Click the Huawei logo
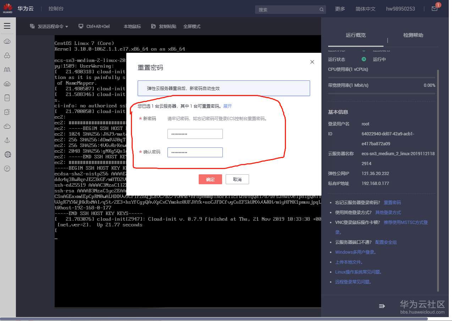Viewport: 452px width, 321px height. point(8,8)
